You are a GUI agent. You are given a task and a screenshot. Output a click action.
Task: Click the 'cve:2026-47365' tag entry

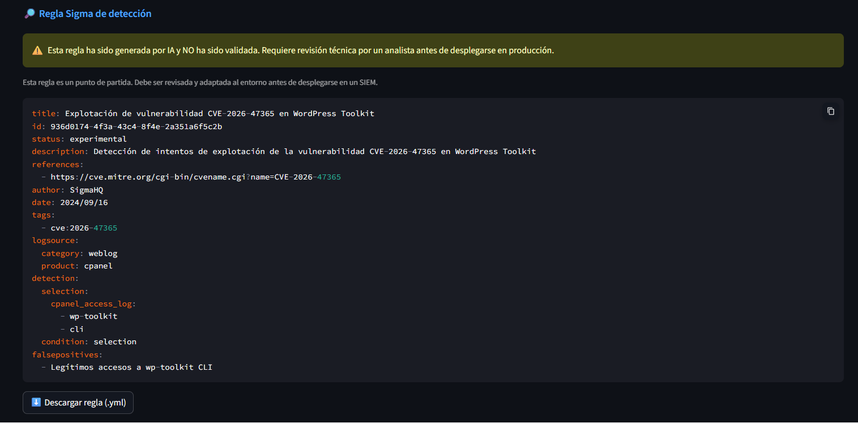[84, 228]
